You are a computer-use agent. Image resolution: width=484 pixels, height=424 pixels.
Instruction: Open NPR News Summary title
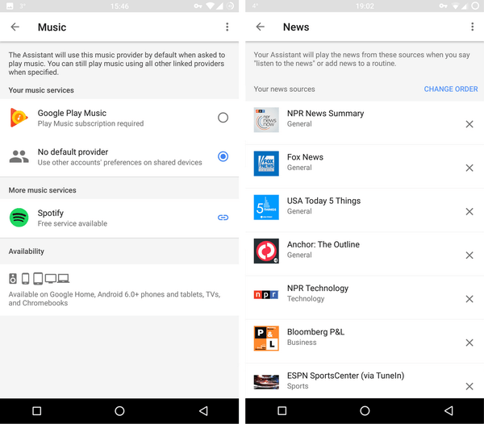325,114
